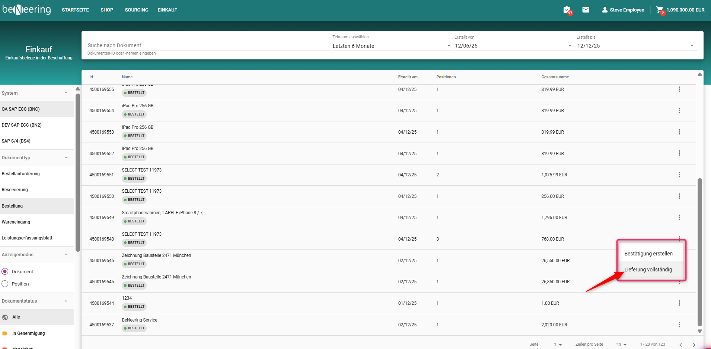
Task: Filter by document type Bestellung
Action: pos(37,206)
